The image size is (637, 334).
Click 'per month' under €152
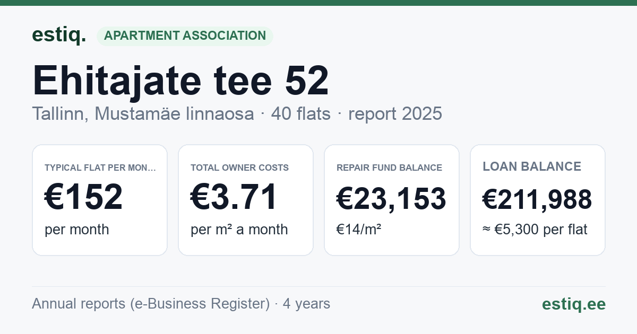tap(76, 230)
